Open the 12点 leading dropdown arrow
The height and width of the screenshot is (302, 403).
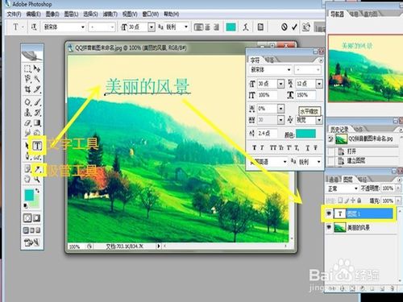click(x=319, y=84)
